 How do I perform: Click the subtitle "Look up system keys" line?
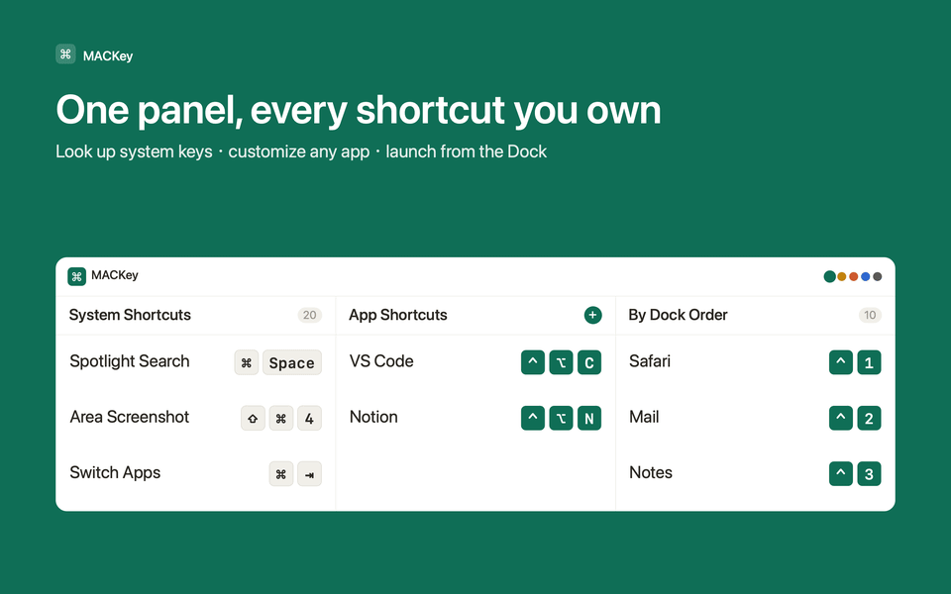pyautogui.click(x=301, y=151)
